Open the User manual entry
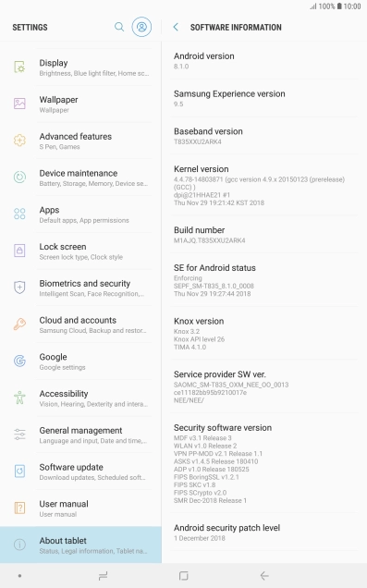367x588 pixels. point(80,508)
